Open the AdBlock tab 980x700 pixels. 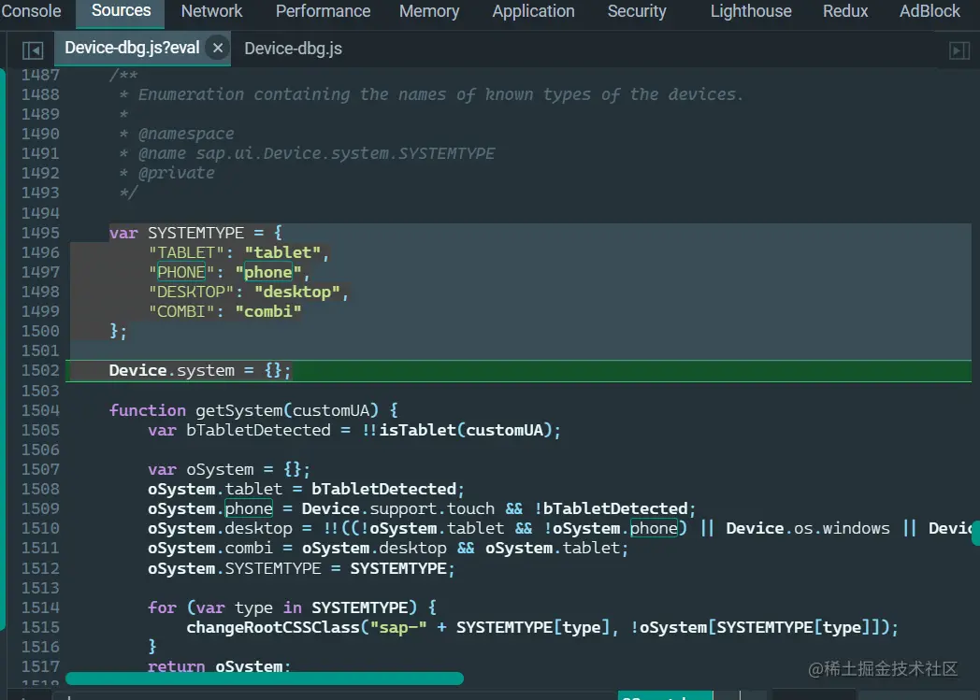click(930, 11)
